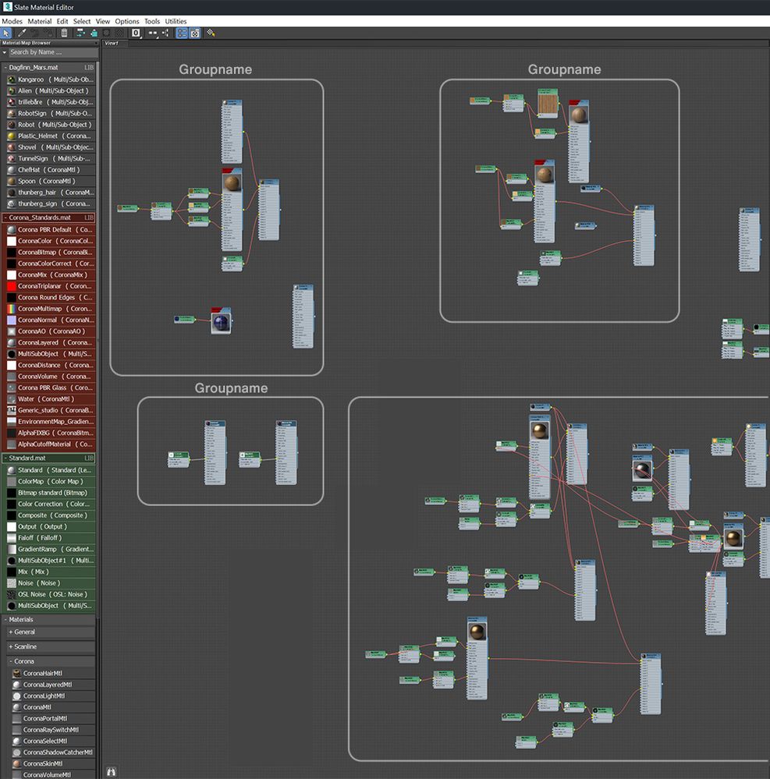Click the LIB button on Standard.mat header
Viewport: 770px width, 779px height.
coord(88,458)
